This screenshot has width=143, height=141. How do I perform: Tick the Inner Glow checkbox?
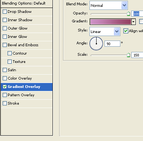(5, 37)
